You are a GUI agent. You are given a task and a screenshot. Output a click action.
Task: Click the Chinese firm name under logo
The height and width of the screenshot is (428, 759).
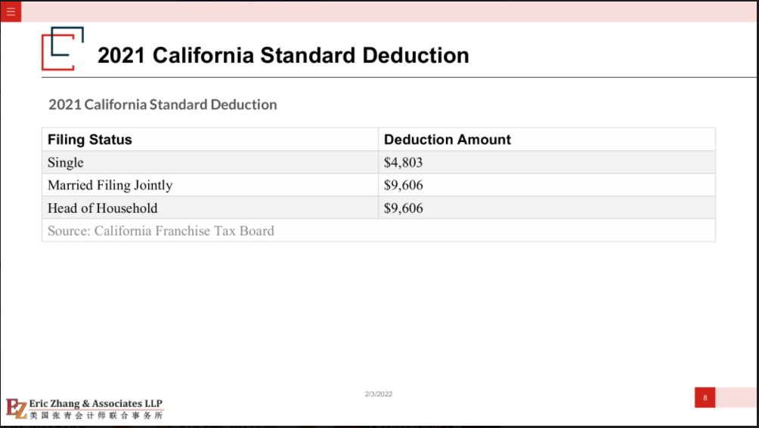click(96, 415)
